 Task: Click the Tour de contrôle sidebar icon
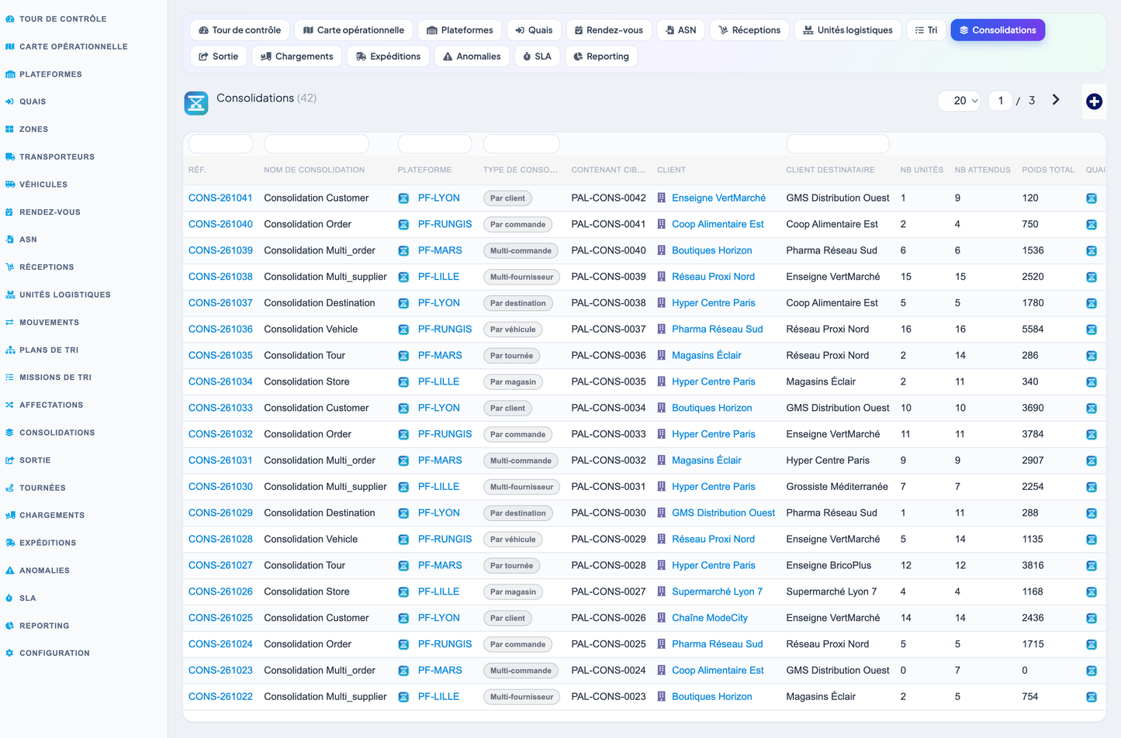tap(10, 19)
